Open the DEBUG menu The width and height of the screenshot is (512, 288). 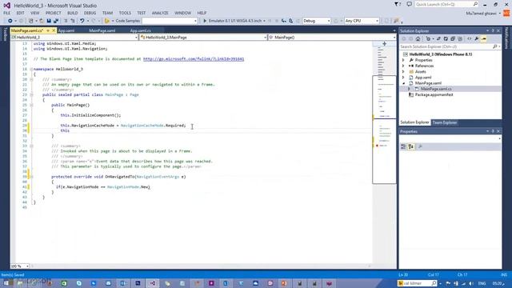(90, 13)
